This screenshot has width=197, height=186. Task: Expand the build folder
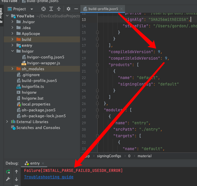click(12, 39)
